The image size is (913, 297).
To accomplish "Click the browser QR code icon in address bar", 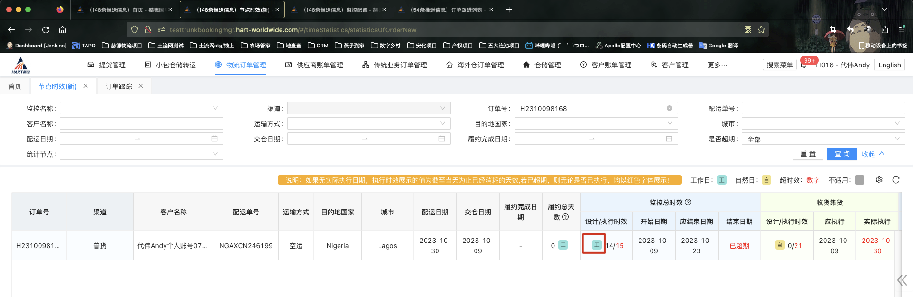I will 748,29.
